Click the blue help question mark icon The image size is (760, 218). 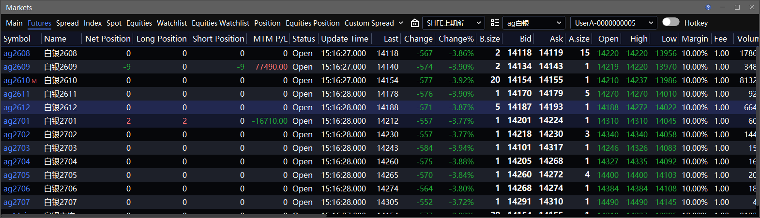pyautogui.click(x=708, y=7)
